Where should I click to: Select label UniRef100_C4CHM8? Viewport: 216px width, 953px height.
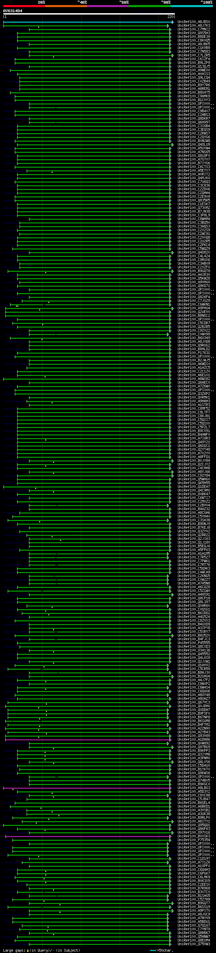tap(194, 468)
